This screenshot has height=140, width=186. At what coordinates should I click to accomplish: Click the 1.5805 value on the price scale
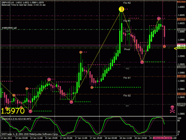pyautogui.click(x=181, y=114)
